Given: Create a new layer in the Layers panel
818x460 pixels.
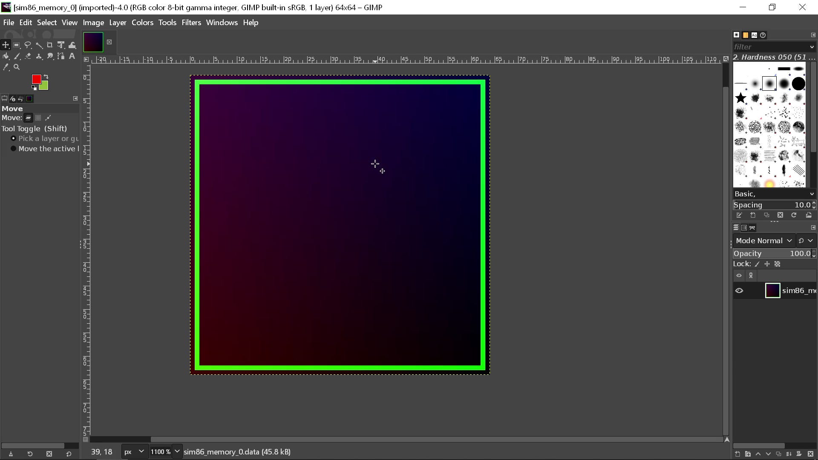Looking at the screenshot, I should point(737,454).
